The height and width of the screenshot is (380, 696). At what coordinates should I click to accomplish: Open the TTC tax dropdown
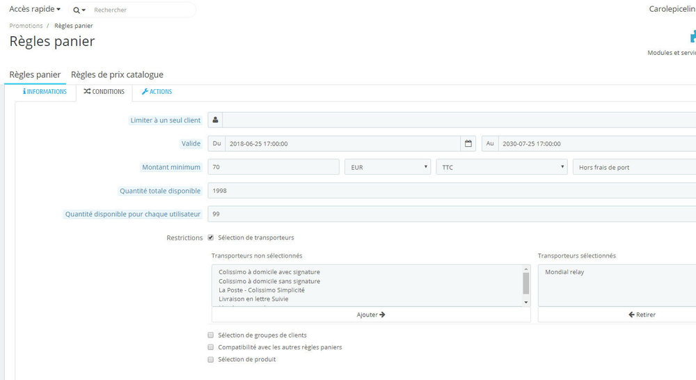pyautogui.click(x=502, y=167)
